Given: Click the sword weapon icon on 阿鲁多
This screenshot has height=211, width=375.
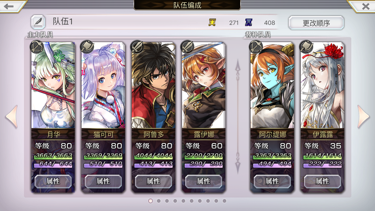Looking at the screenshot, I should click(x=137, y=46).
